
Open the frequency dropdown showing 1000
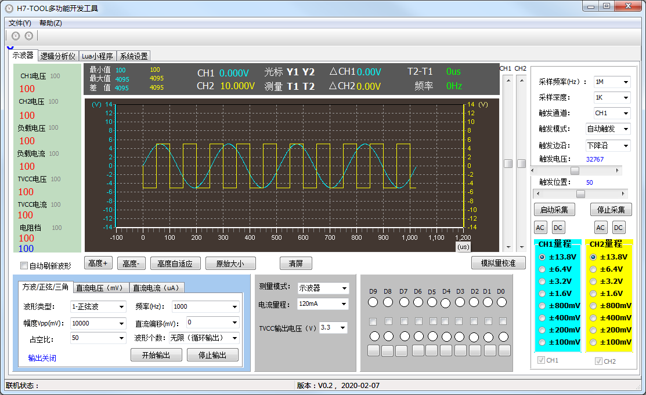(x=205, y=306)
